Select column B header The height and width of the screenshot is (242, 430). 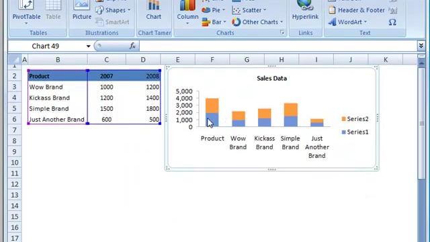click(58, 60)
